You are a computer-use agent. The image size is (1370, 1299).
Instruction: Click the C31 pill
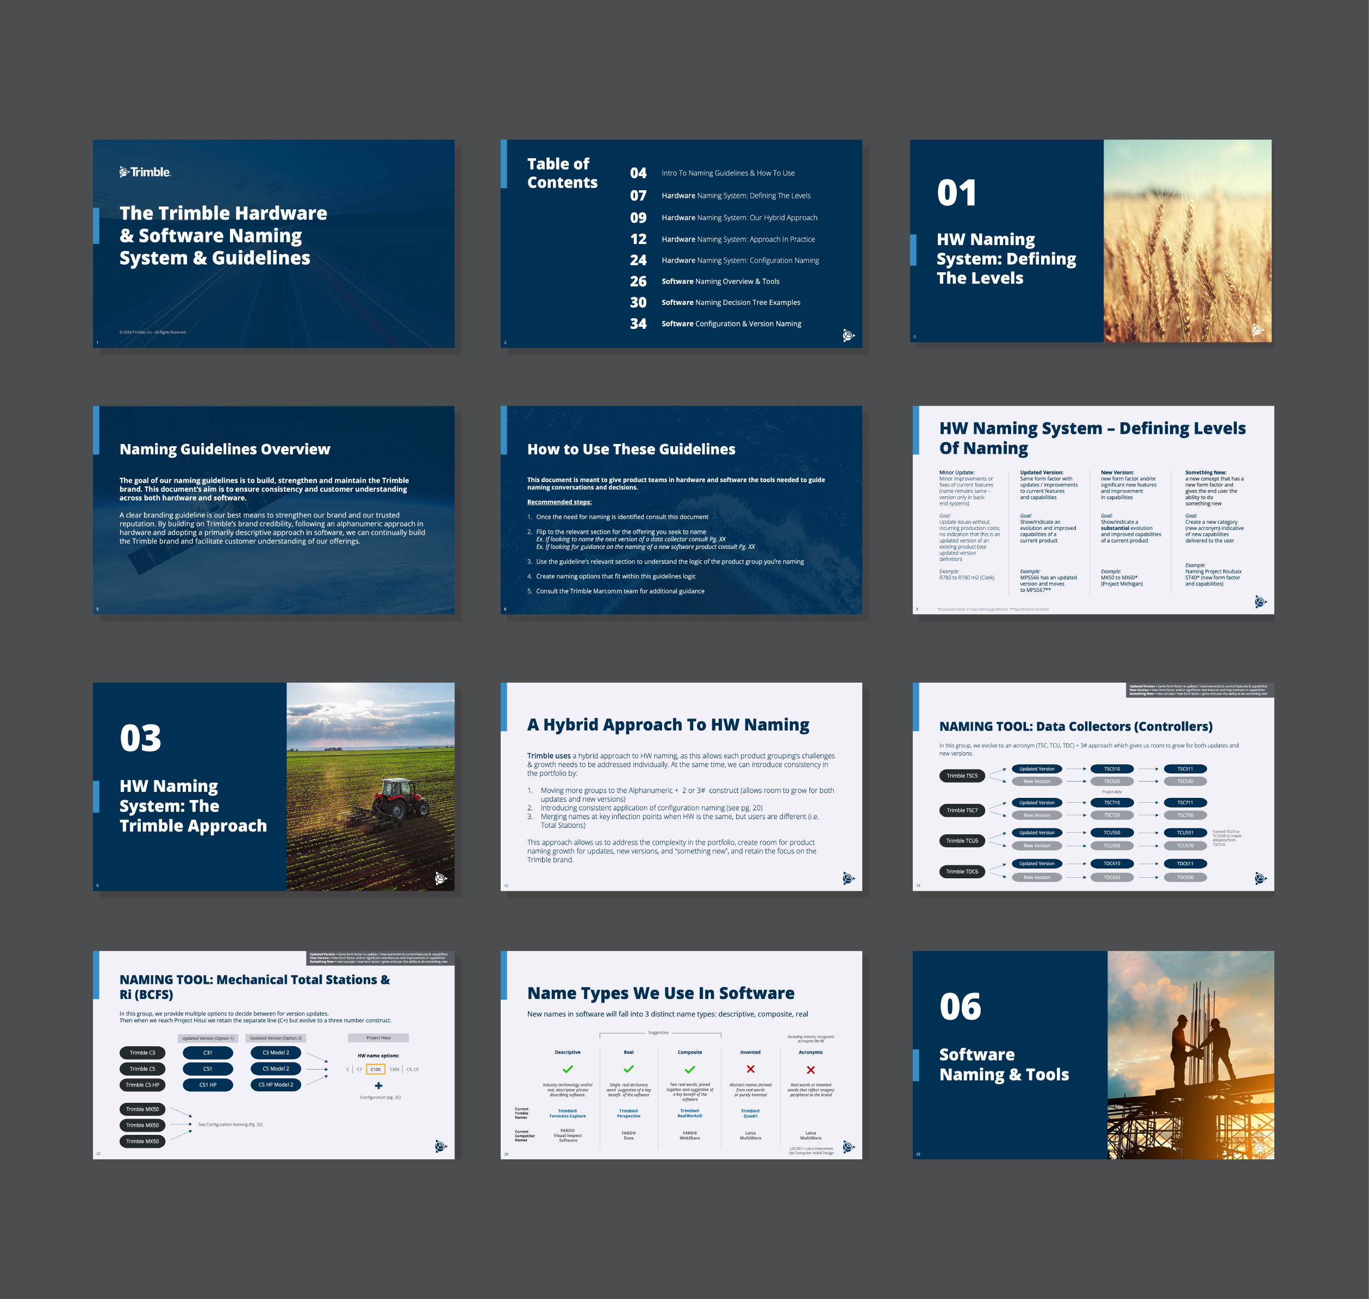point(208,1052)
